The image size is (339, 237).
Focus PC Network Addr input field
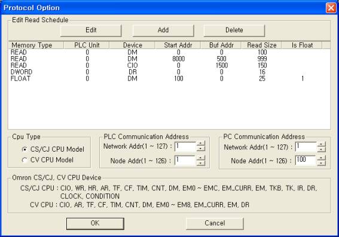click(x=306, y=147)
